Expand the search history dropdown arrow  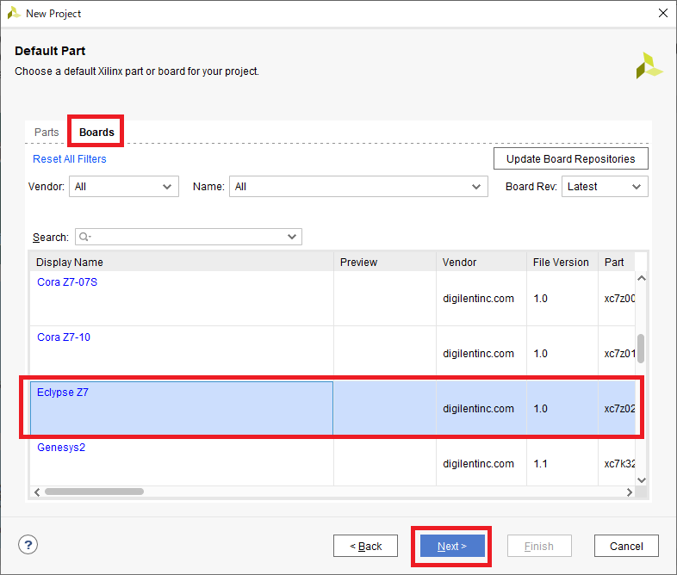click(292, 237)
